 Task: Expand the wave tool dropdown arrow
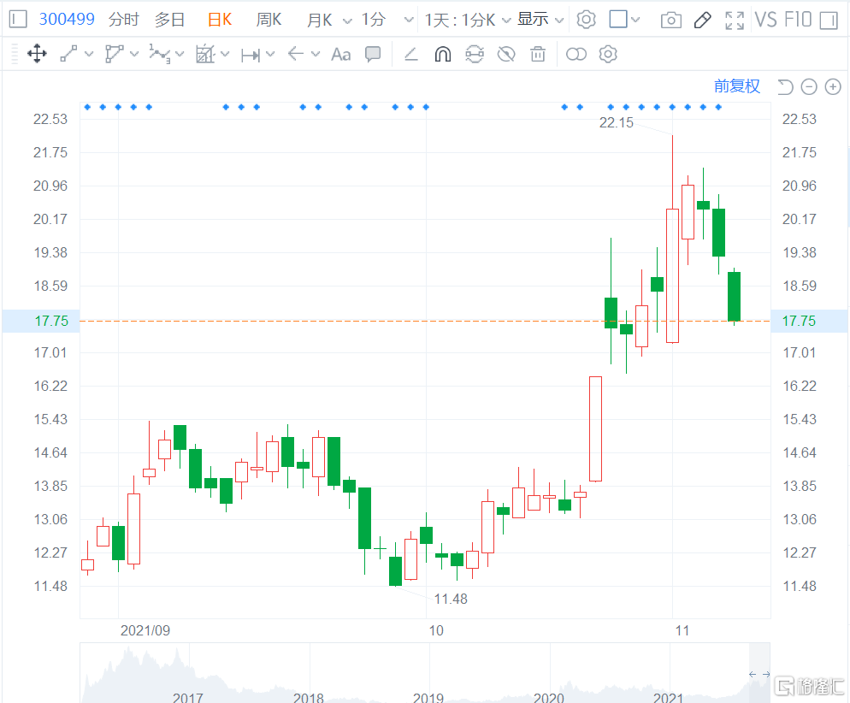tap(180, 54)
